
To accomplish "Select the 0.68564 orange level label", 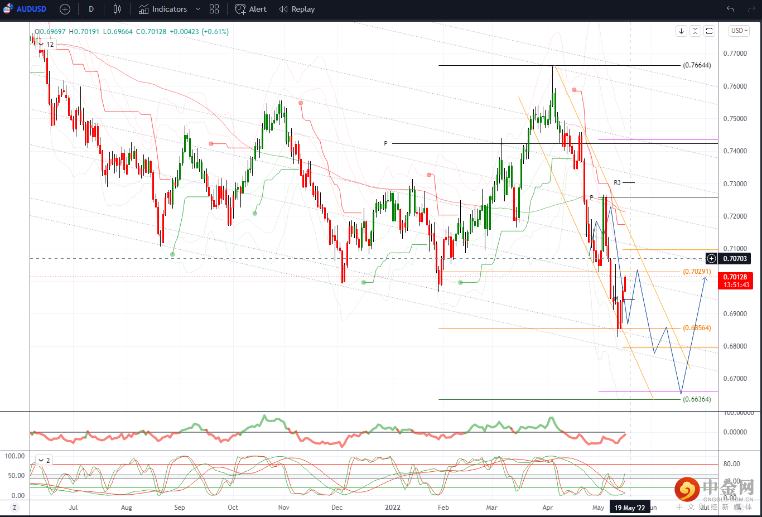I will point(697,328).
